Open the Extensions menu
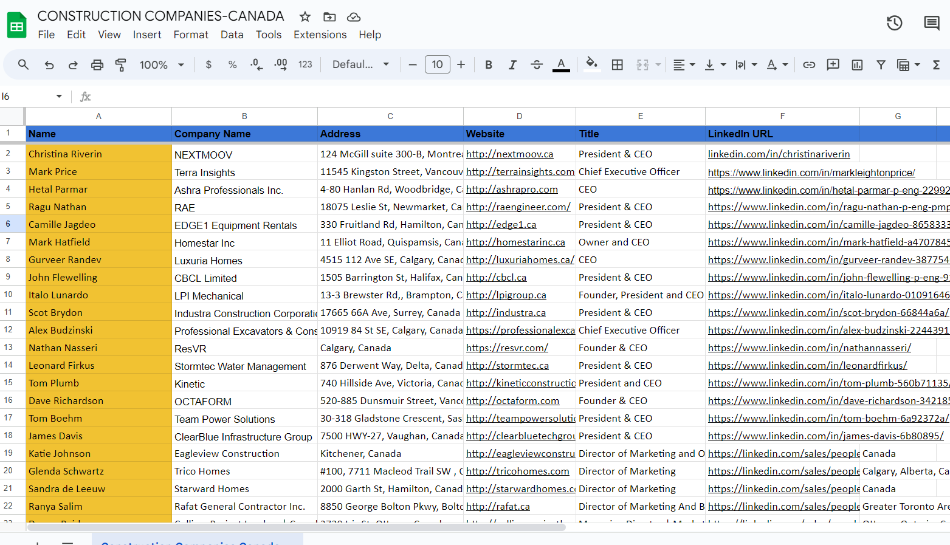The height and width of the screenshot is (545, 950). click(x=320, y=35)
